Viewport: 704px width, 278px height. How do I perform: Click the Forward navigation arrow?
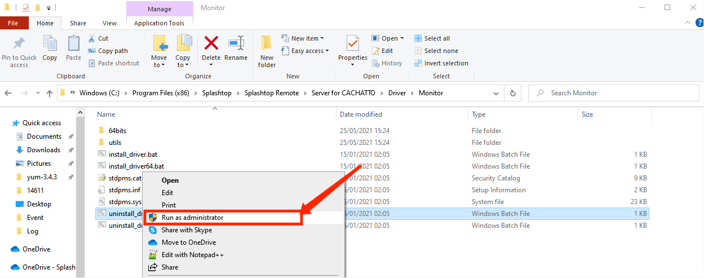[x=24, y=93]
